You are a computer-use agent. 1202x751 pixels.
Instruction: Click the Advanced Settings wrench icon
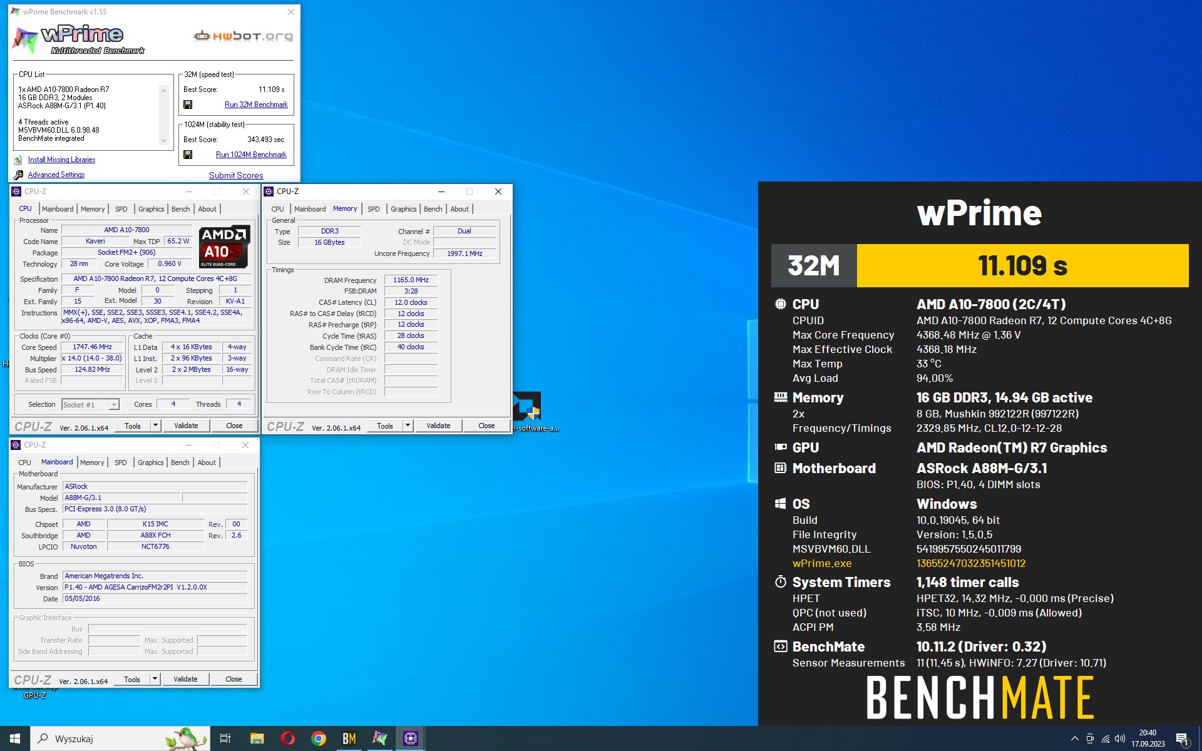[19, 175]
